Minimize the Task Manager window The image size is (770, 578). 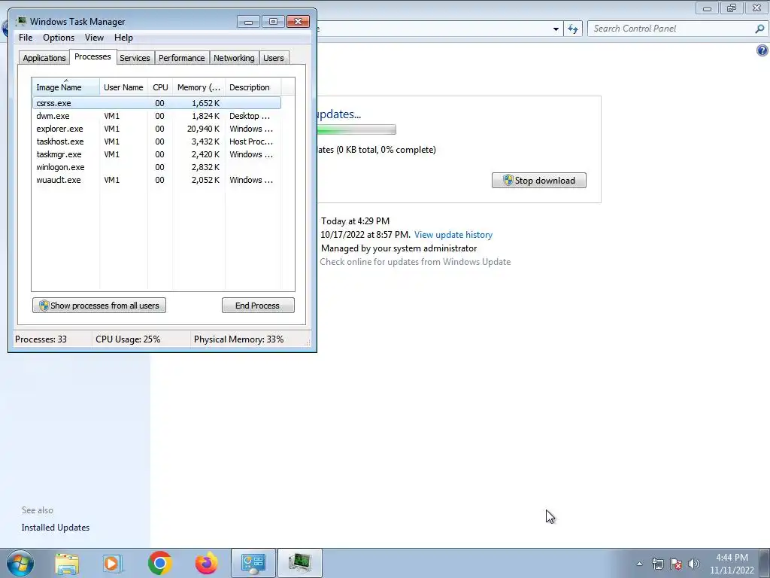click(x=248, y=22)
